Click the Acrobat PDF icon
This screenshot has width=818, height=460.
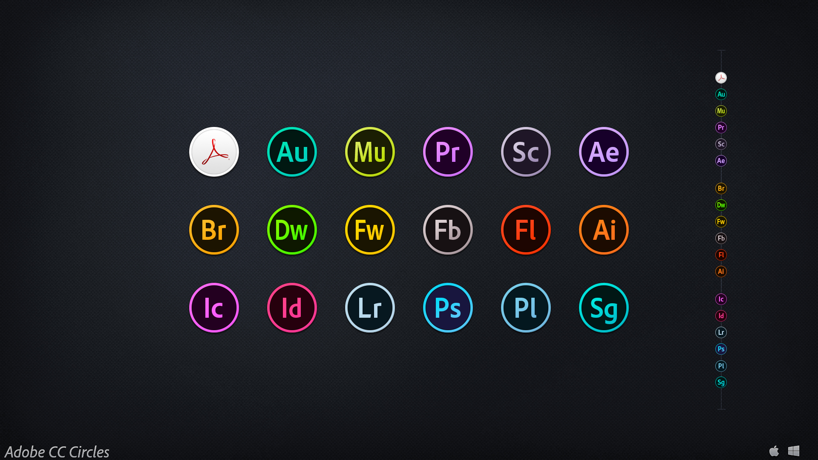click(x=215, y=152)
